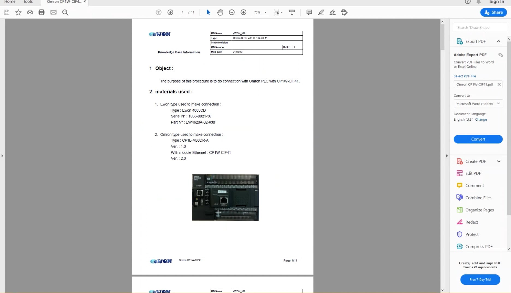Open the Highlight text tool
511x293 pixels.
(321, 12)
